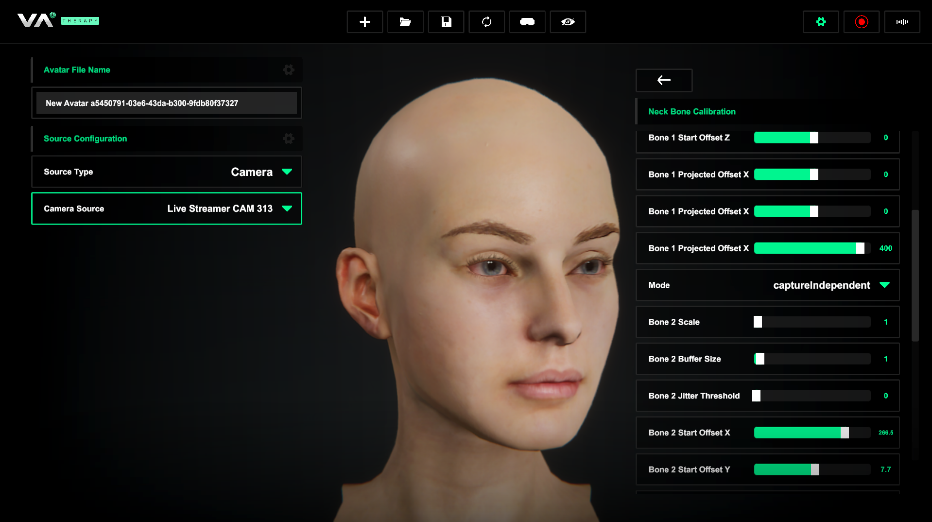Toggle the eye visibility icon in toolbar
This screenshot has width=932, height=522.
[568, 22]
